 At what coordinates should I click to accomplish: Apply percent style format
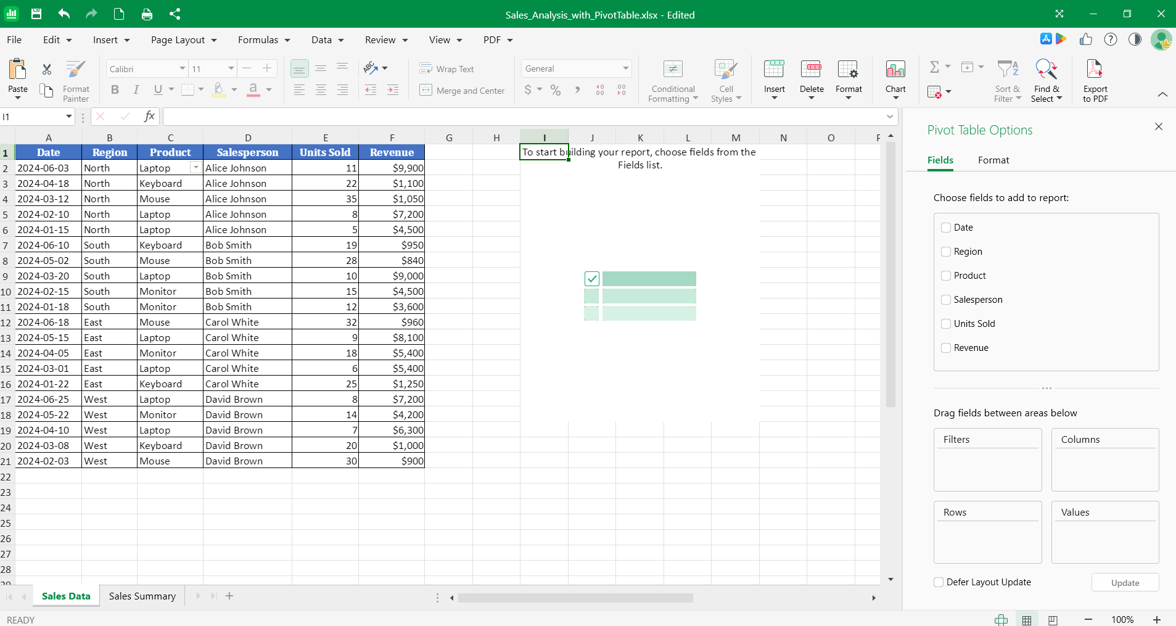(x=556, y=91)
